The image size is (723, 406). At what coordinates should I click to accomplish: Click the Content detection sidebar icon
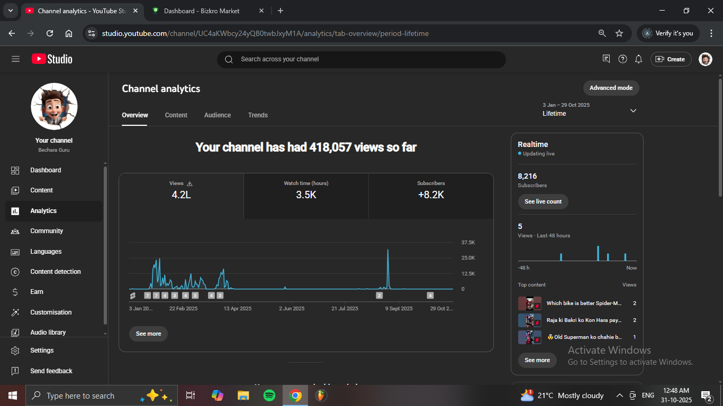(x=15, y=272)
